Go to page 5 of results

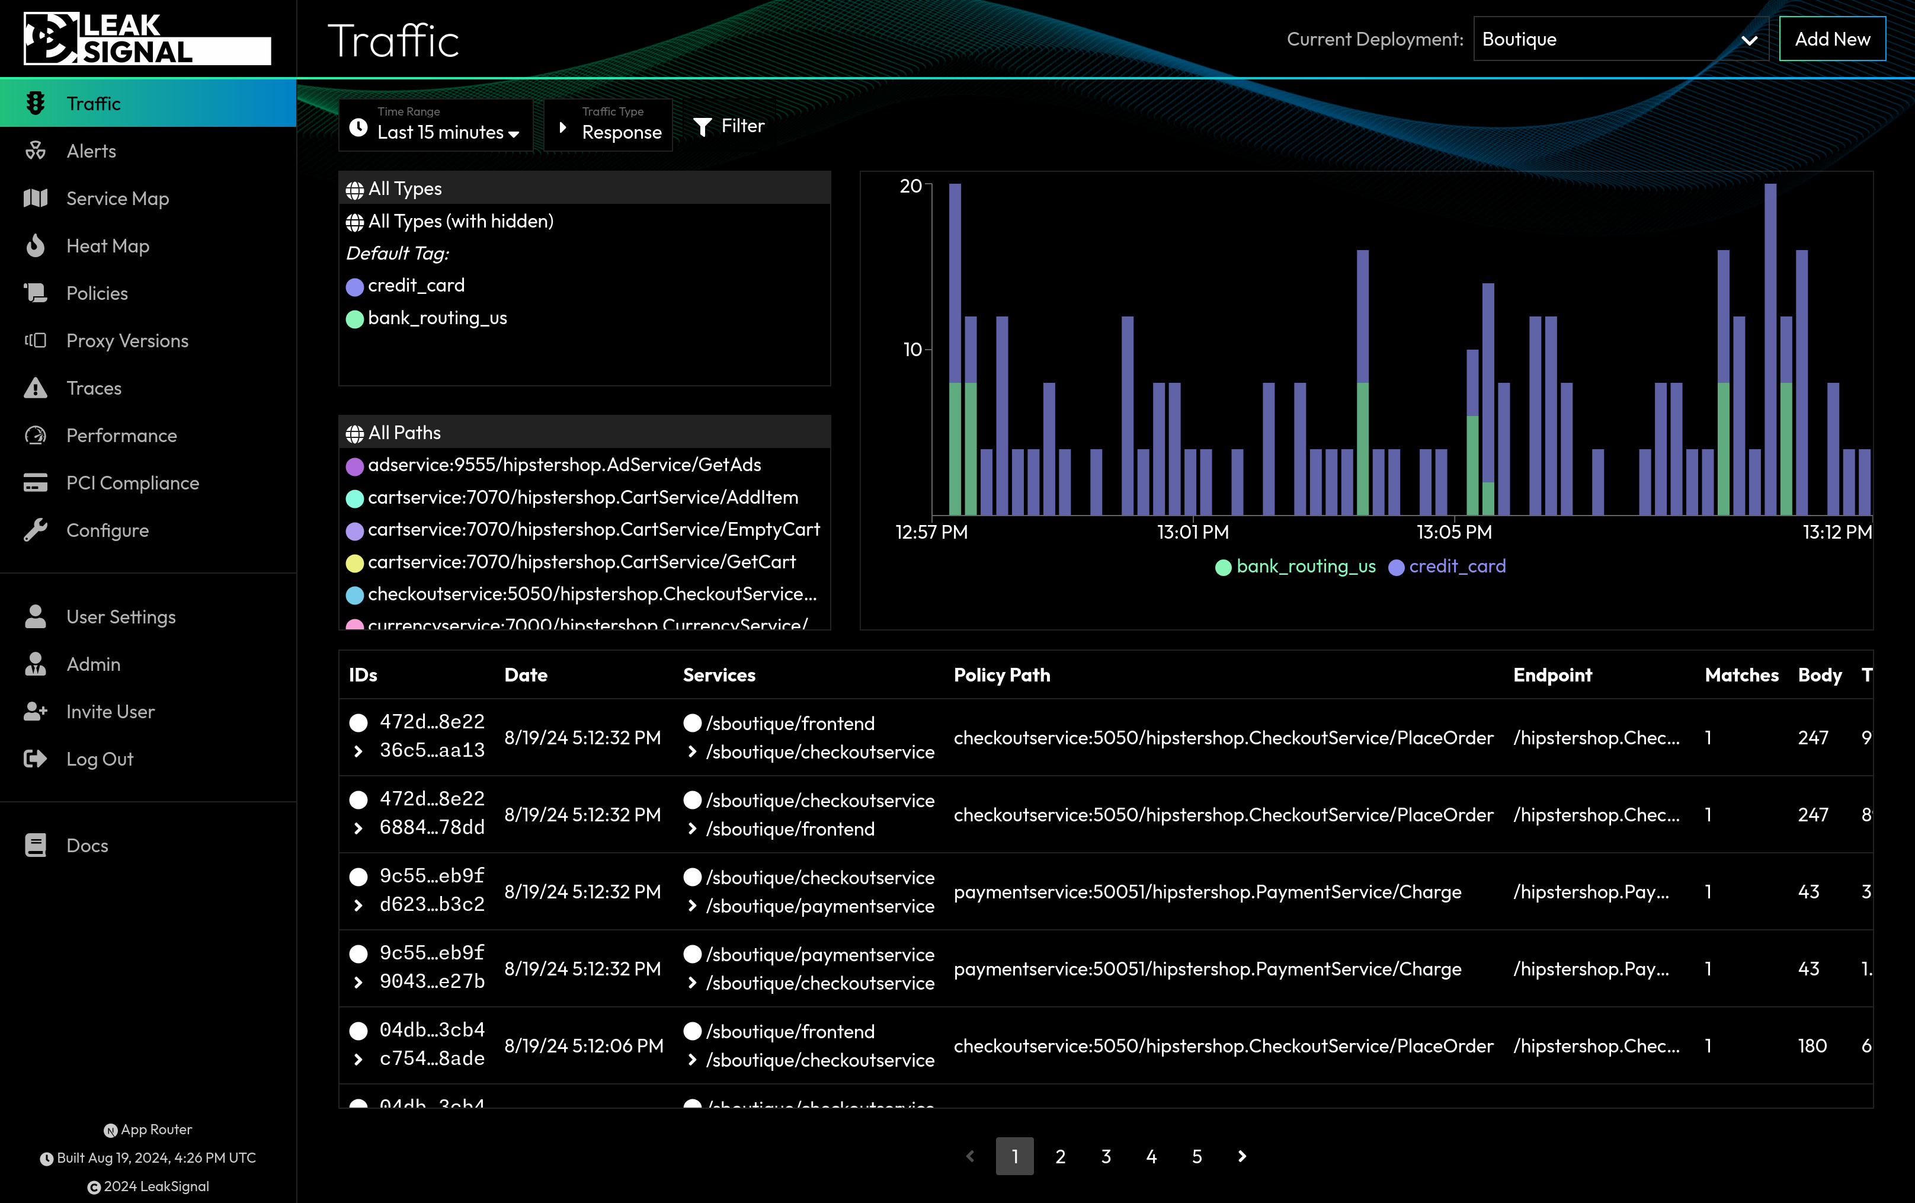[x=1197, y=1156]
